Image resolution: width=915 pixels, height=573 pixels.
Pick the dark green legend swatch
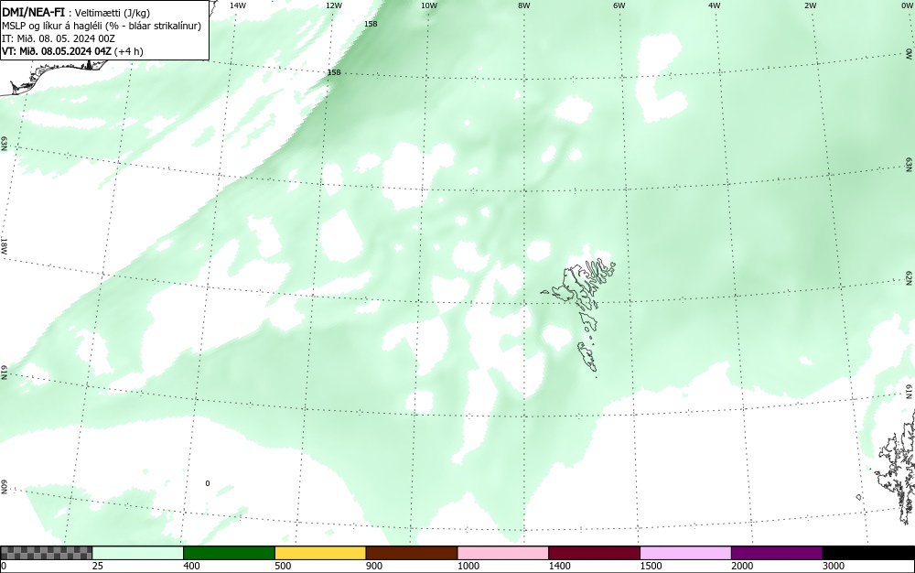pyautogui.click(x=229, y=553)
